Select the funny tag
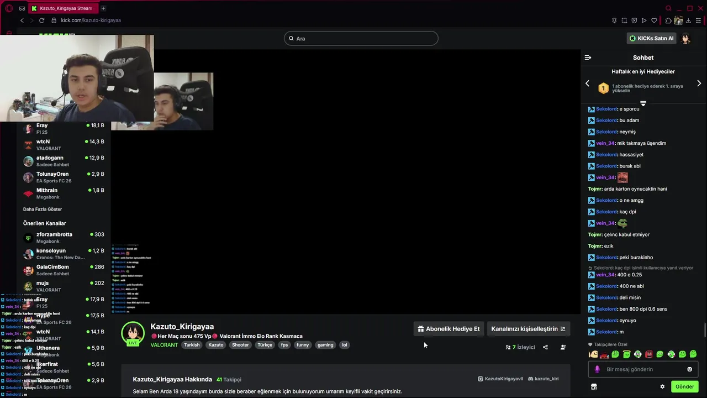 (303, 345)
